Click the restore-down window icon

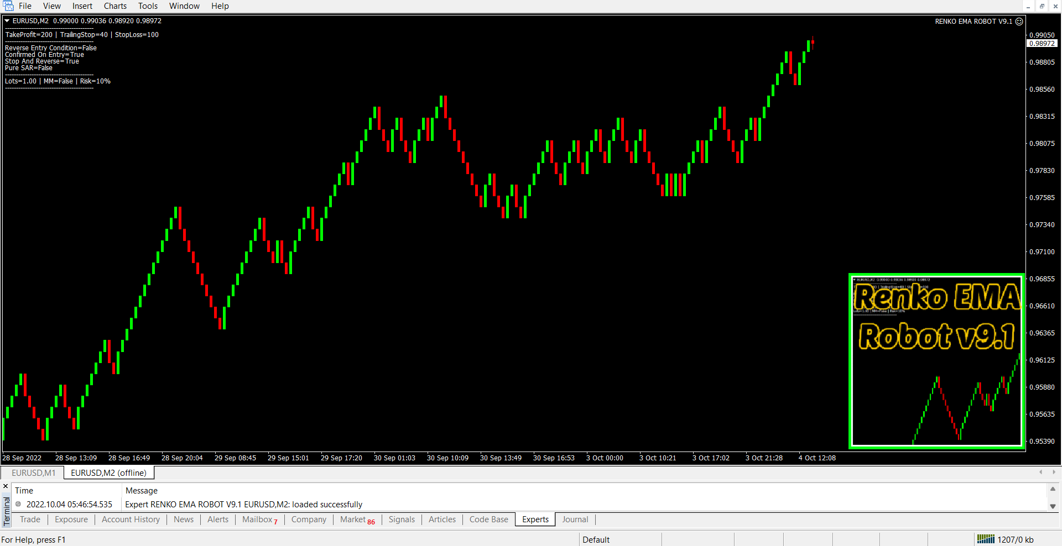(1042, 6)
